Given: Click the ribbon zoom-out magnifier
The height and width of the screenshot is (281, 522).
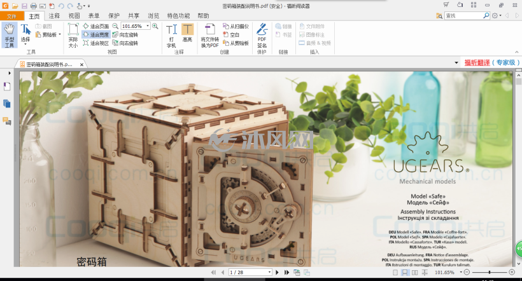Looking at the screenshot, I should tap(115, 26).
